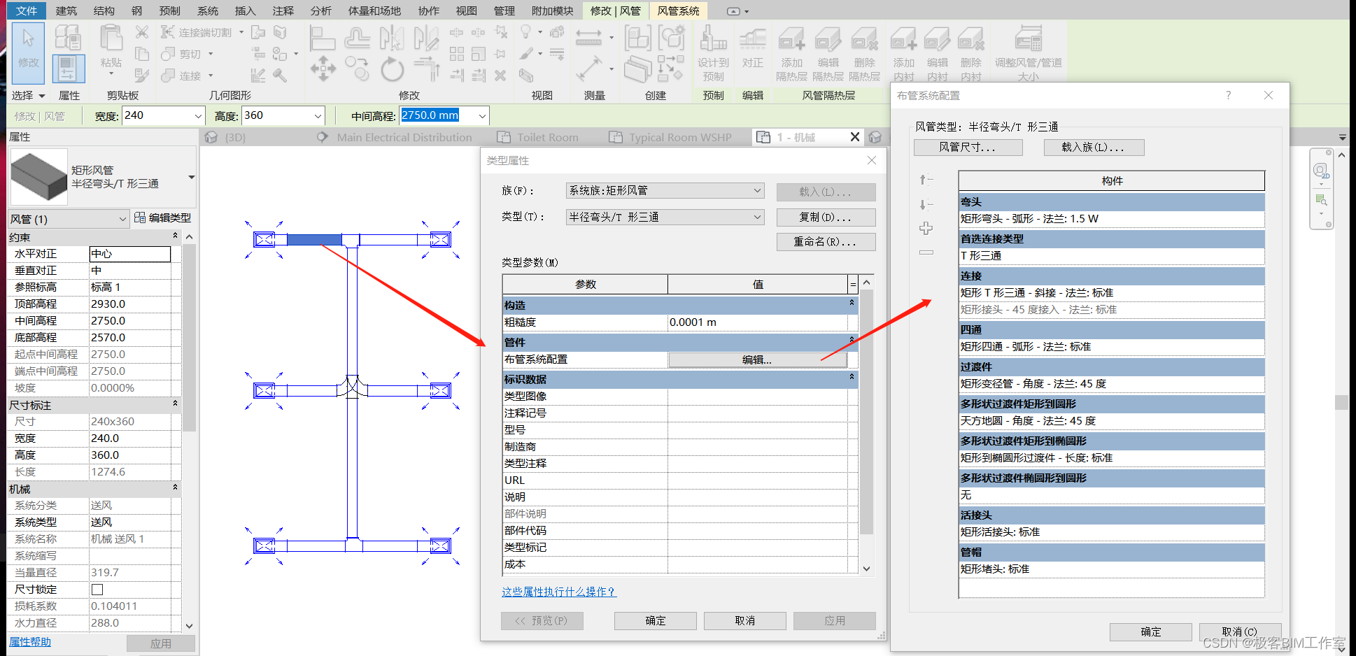1356x656 pixels.
Task: Click 编辑... for 布管系统配置
Action: pos(757,359)
